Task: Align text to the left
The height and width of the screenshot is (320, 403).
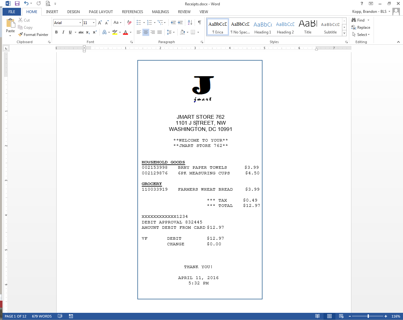Action: 139,32
